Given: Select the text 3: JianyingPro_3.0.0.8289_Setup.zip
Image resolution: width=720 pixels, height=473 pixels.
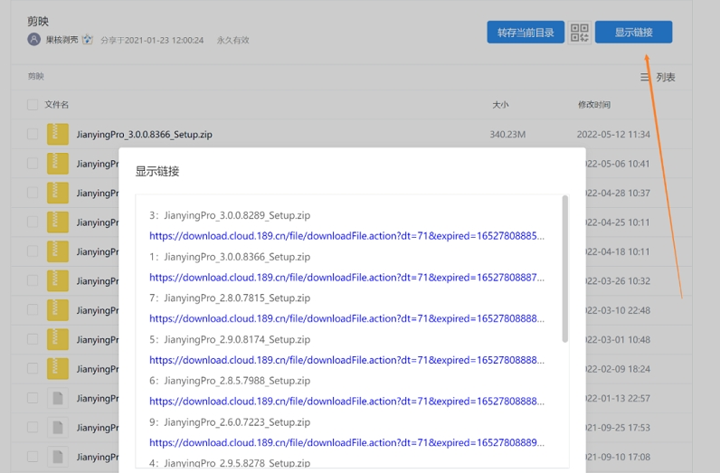Looking at the screenshot, I should [230, 215].
